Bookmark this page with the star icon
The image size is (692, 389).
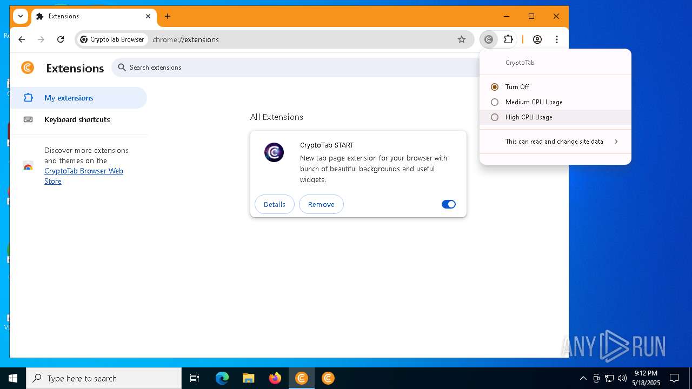462,39
